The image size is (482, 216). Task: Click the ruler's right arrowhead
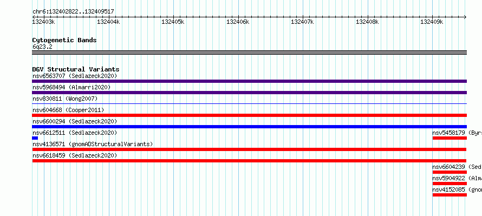tap(465, 17)
